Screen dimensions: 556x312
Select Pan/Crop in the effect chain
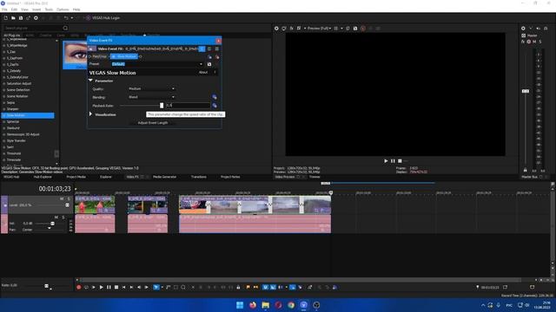100,56
